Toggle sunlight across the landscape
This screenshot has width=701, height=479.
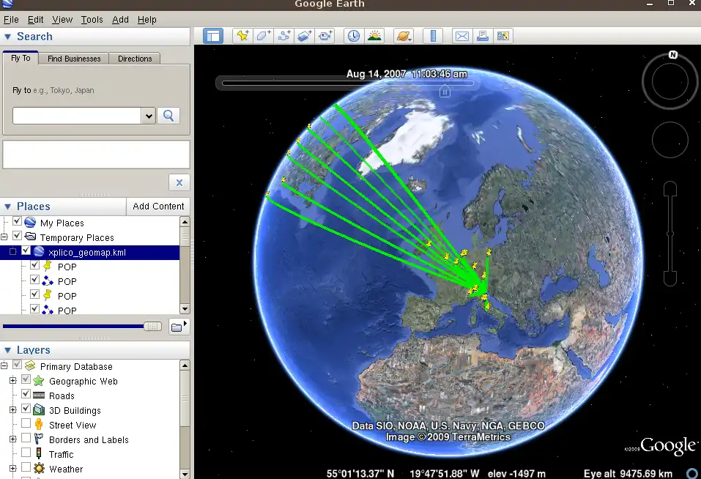click(374, 36)
